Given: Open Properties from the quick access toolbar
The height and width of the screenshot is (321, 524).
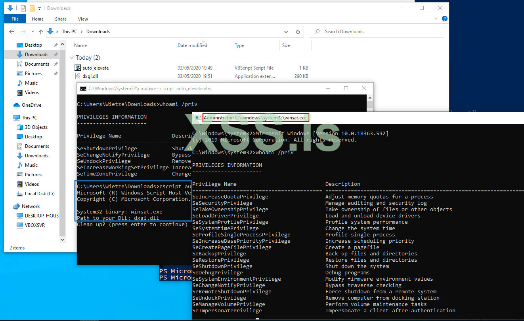Looking at the screenshot, I should point(23,8).
